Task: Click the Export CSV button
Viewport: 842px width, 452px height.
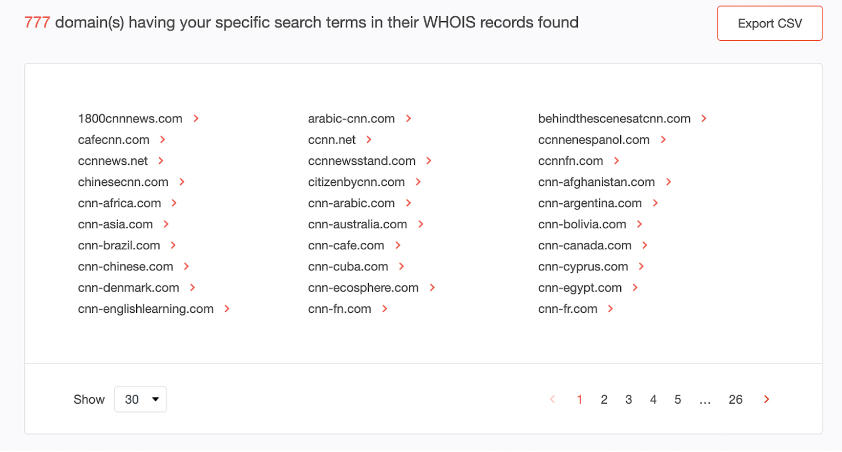Action: 769,23
